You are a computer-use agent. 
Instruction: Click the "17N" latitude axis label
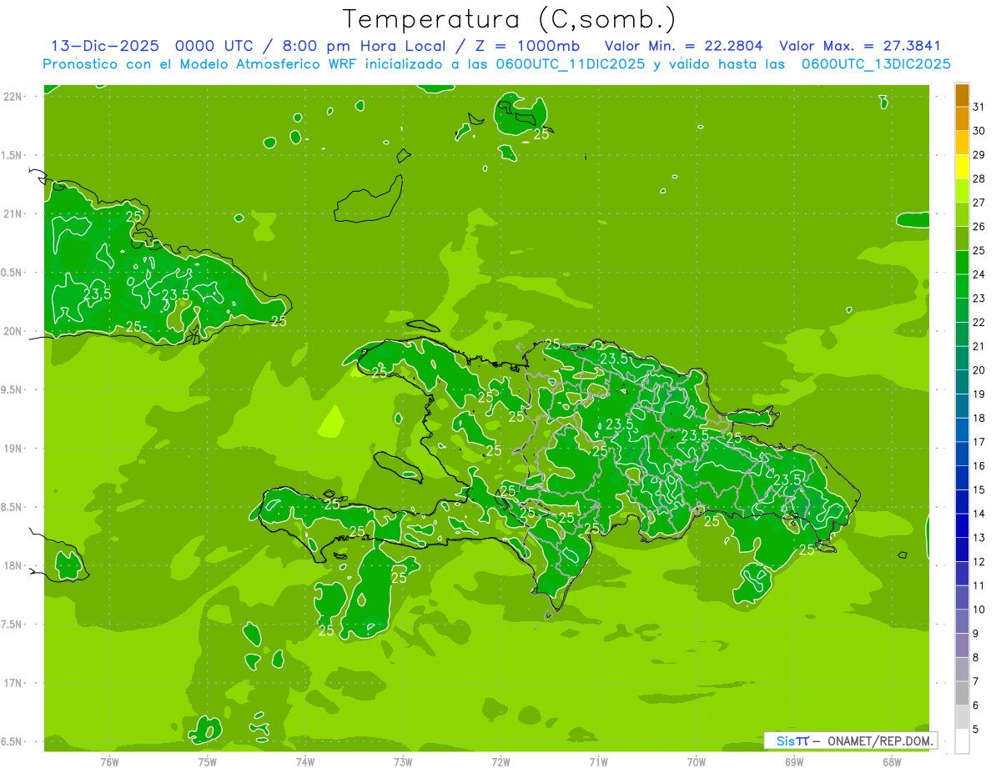tap(14, 684)
